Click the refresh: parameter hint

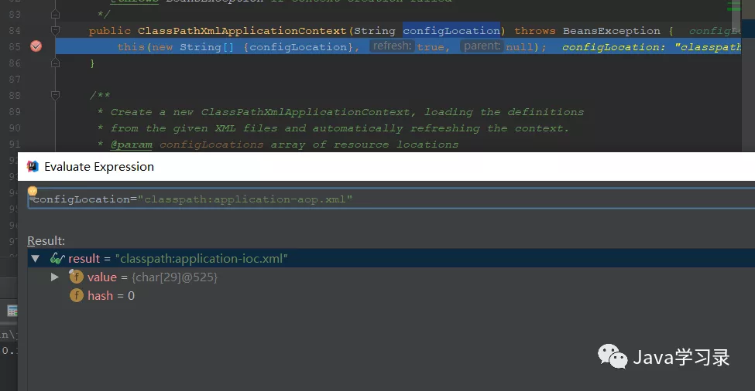(x=392, y=46)
